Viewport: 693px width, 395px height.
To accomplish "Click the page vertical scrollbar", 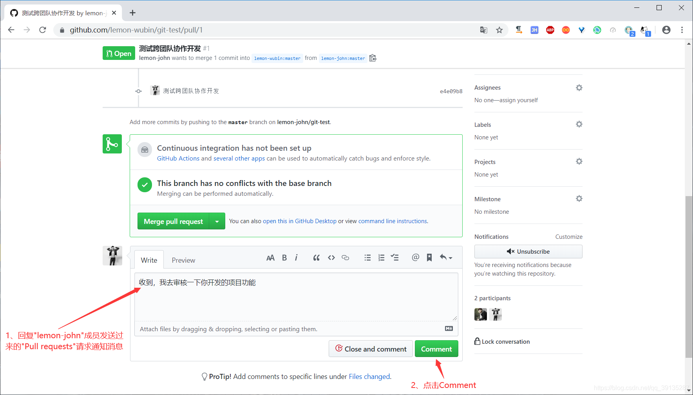I will pos(689,277).
